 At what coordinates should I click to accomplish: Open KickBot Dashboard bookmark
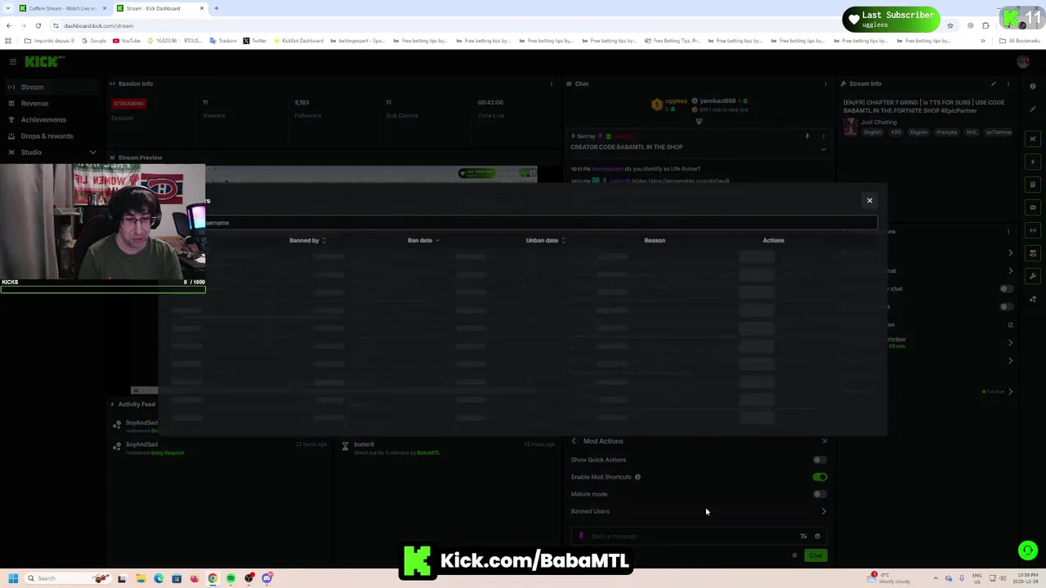click(x=298, y=41)
